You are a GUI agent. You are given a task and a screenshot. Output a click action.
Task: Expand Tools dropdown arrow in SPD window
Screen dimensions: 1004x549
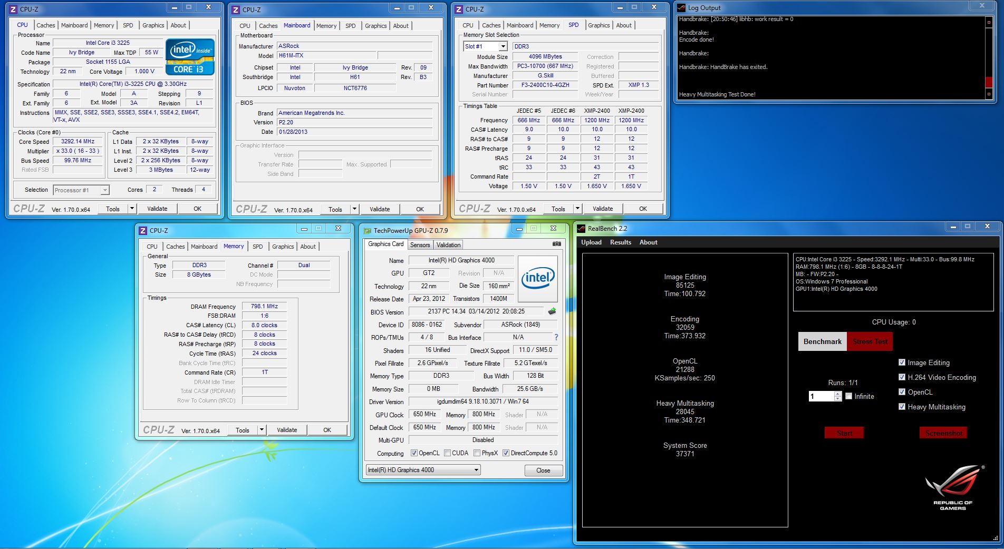(x=577, y=209)
